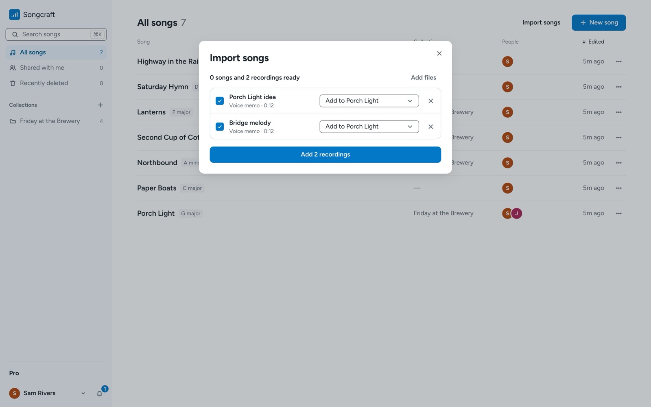Click Friday at the Brewery on Porch Light row
Viewport: 651px width, 407px height.
[x=443, y=213]
